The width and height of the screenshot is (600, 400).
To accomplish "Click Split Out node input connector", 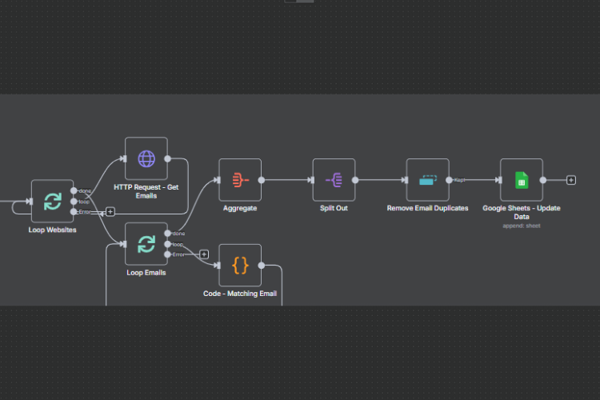I will (x=311, y=180).
